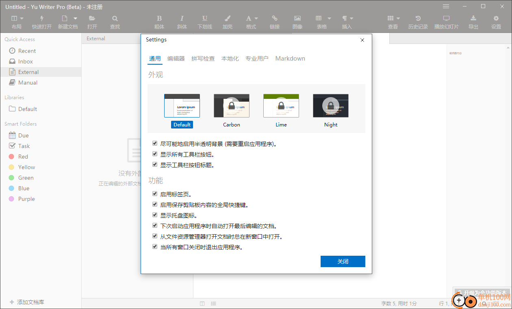The image size is (512, 309).
Task: Click 添加文档库 at sidebar bottom
Action: point(27,302)
